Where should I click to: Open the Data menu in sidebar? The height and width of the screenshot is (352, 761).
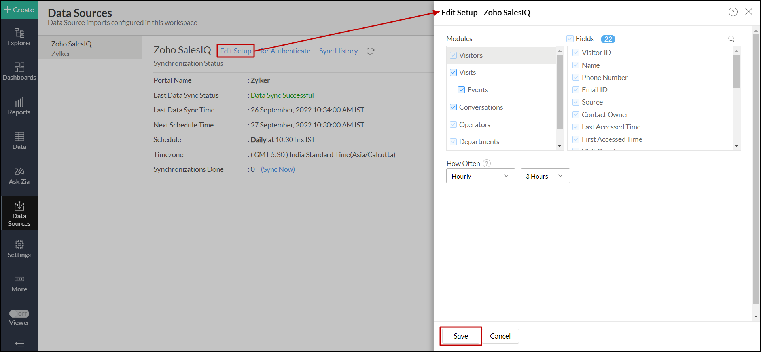point(19,141)
